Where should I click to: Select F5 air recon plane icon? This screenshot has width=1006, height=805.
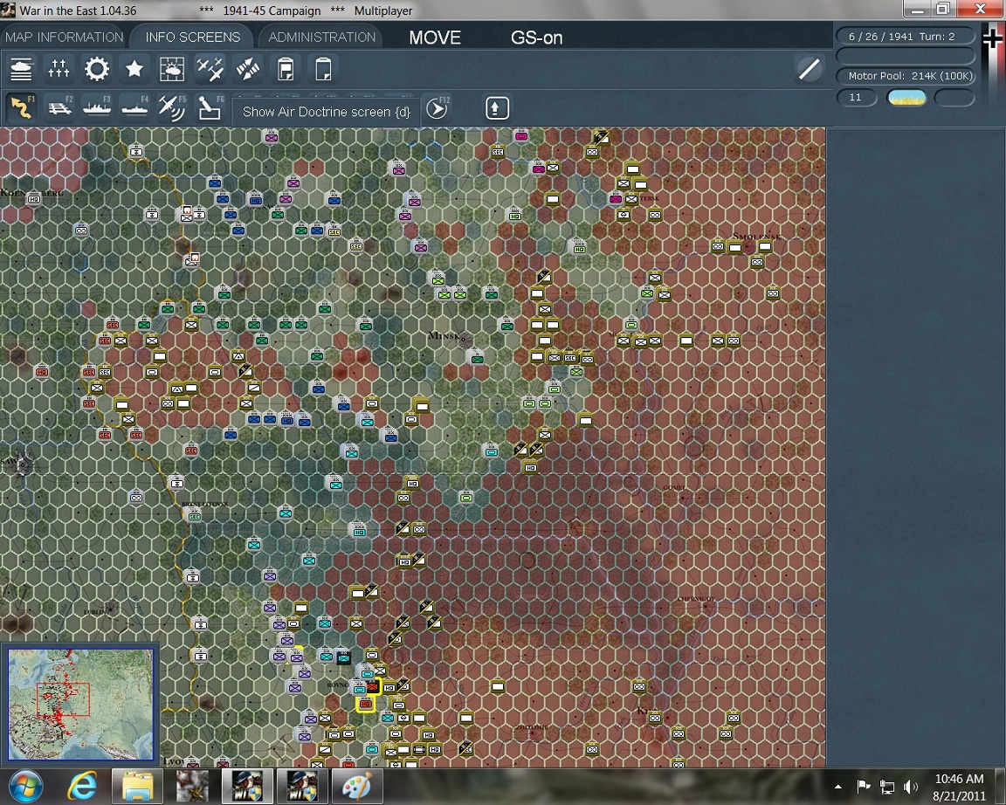click(x=172, y=108)
